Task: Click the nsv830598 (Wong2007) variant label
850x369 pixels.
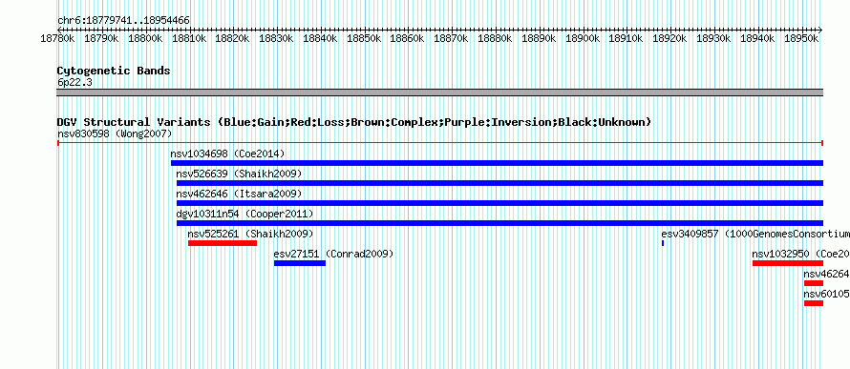Action: [115, 133]
